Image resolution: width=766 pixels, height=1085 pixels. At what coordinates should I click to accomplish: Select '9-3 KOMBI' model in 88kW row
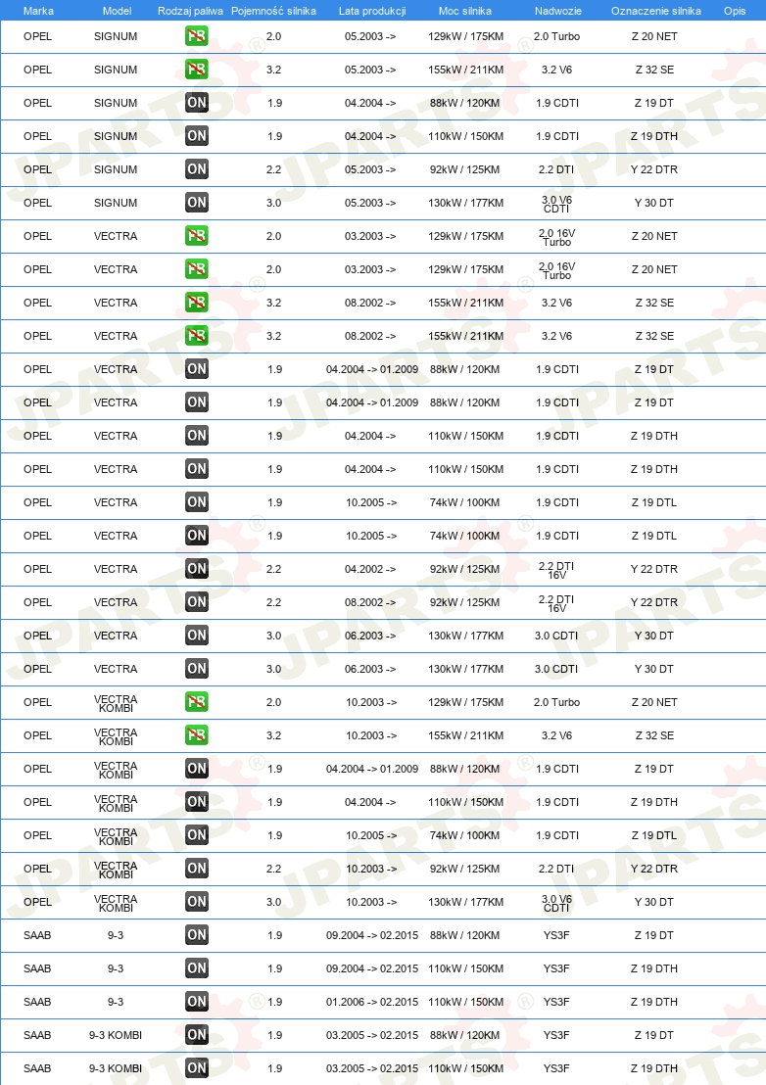click(x=116, y=1034)
